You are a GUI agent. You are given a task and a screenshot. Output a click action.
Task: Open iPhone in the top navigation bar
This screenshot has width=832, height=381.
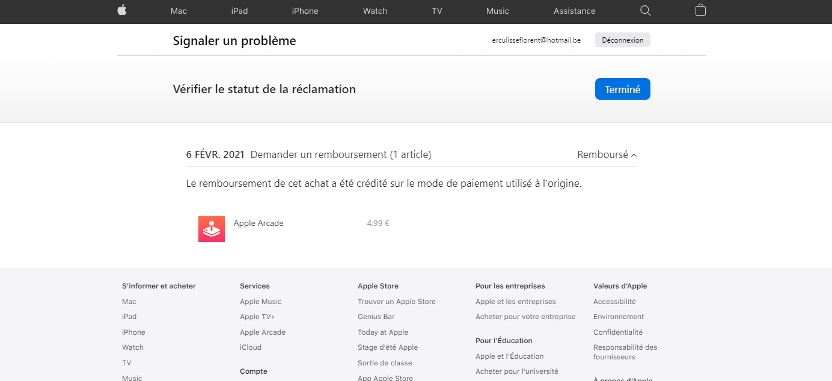coord(305,11)
